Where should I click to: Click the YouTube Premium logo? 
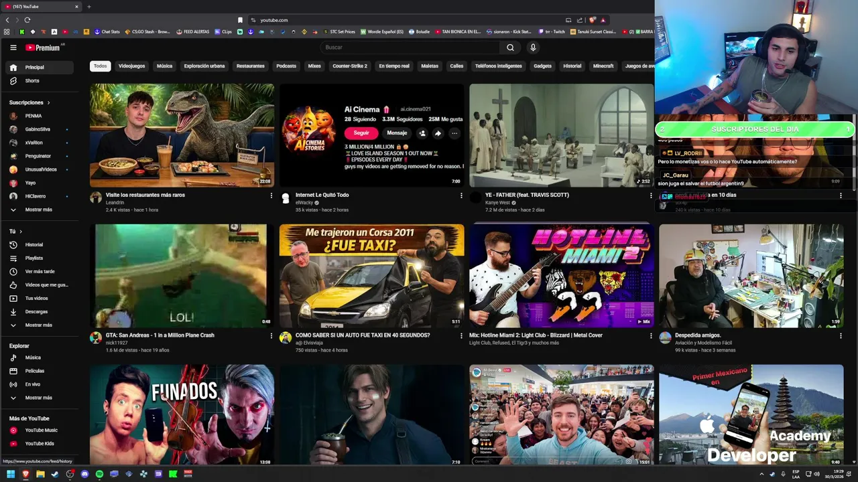coord(44,48)
